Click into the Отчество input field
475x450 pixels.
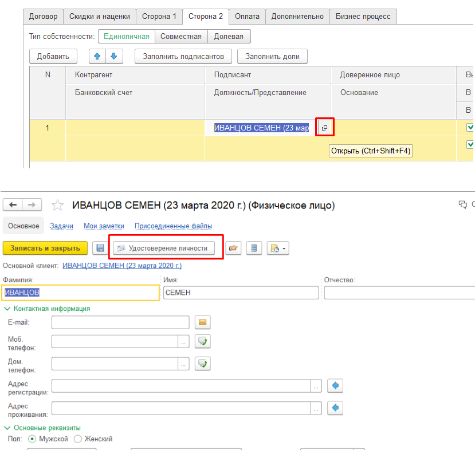[399, 293]
